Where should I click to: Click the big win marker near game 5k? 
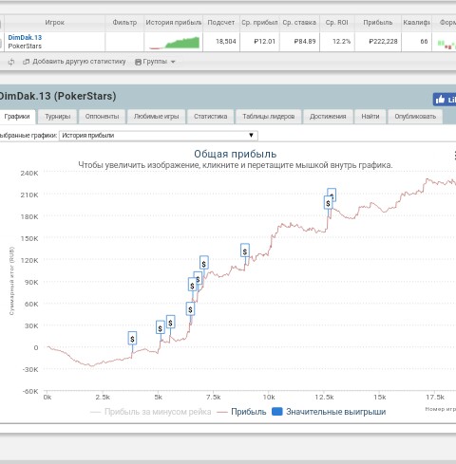pyautogui.click(x=161, y=327)
